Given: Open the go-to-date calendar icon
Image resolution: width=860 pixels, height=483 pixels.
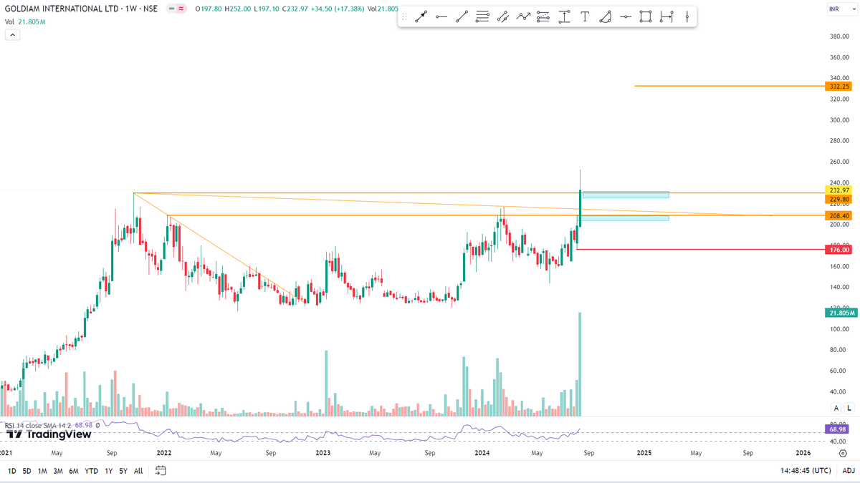Looking at the screenshot, I should click(x=161, y=470).
